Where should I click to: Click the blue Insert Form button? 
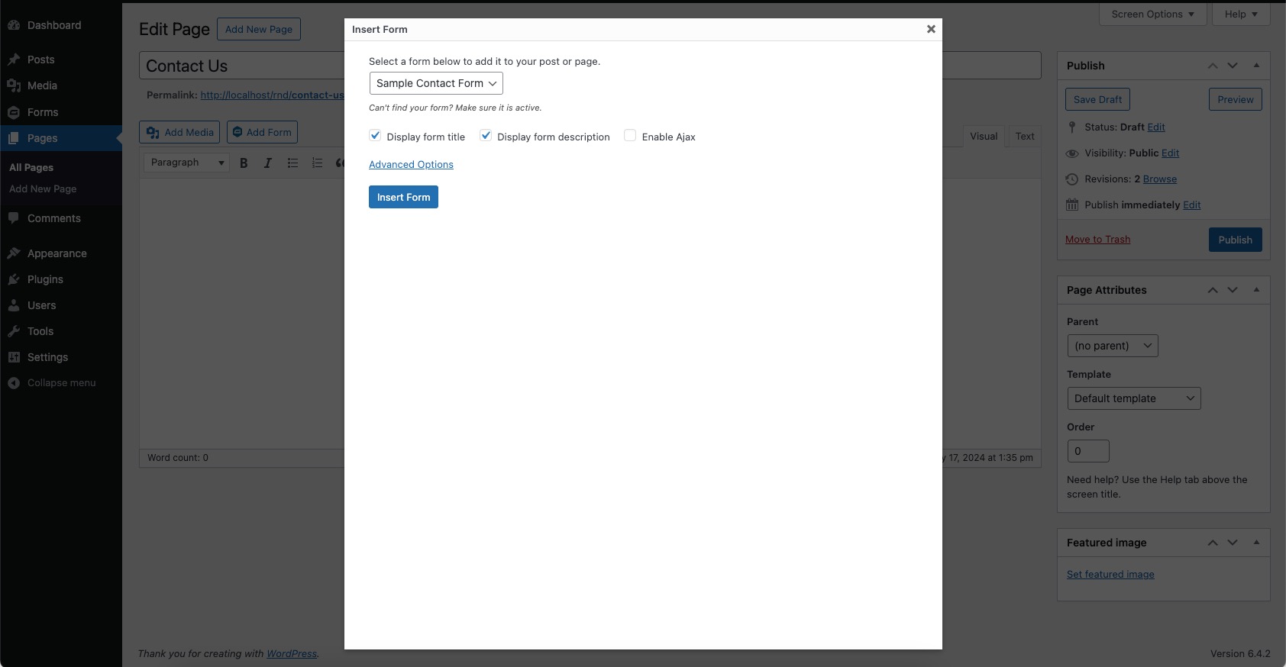pos(403,197)
